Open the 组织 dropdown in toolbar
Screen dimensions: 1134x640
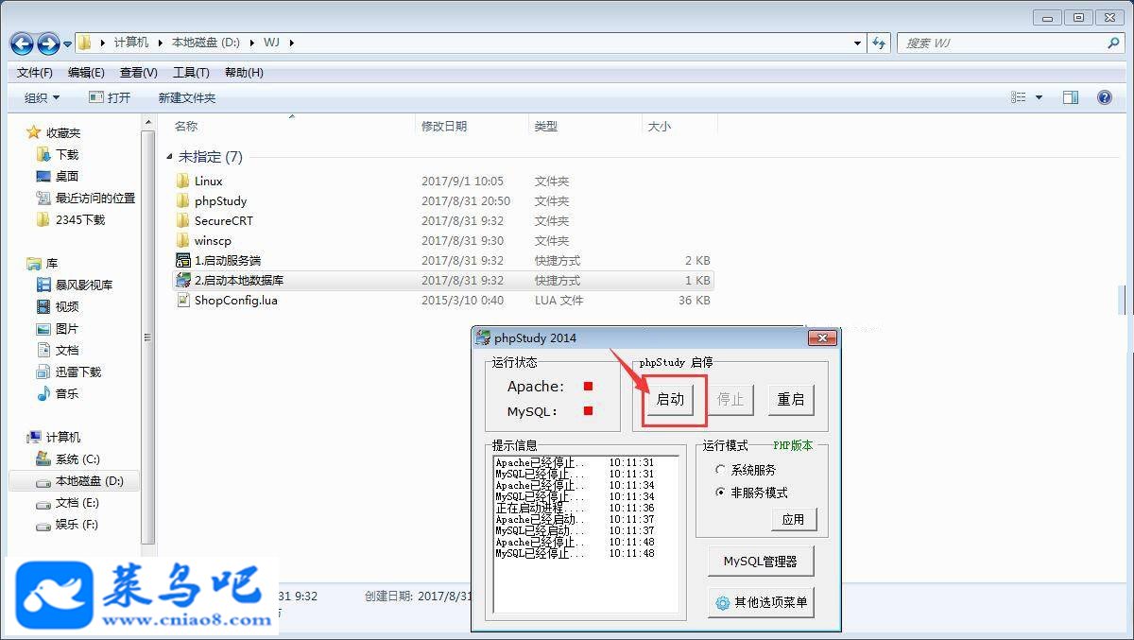point(42,97)
